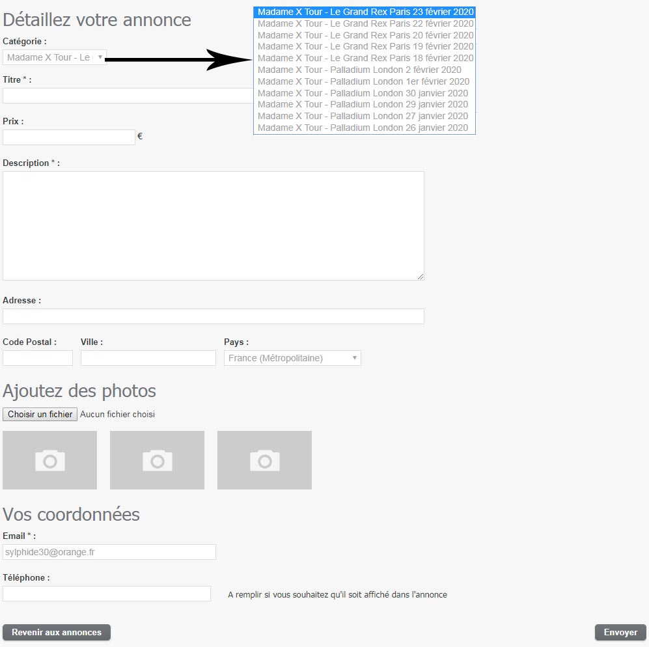Image resolution: width=649 pixels, height=647 pixels.
Task: Select Le Grand Rex Paris 18 février 2020
Action: click(x=365, y=58)
